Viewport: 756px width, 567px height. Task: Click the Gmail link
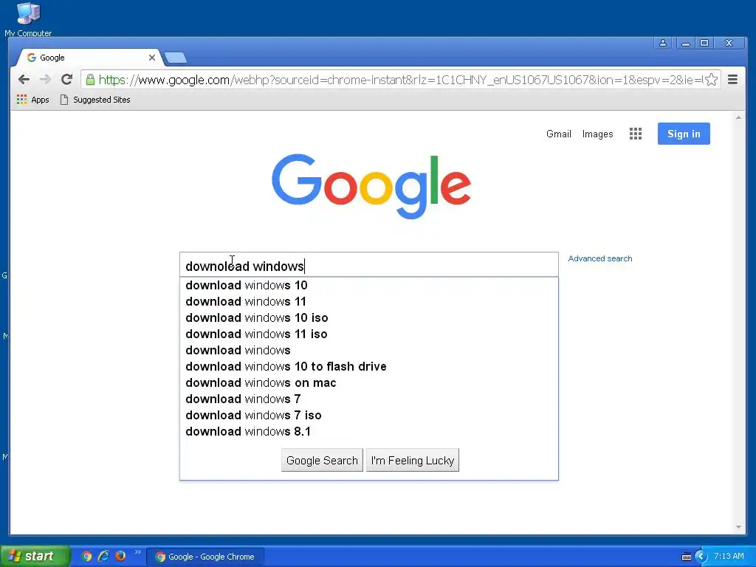[558, 134]
